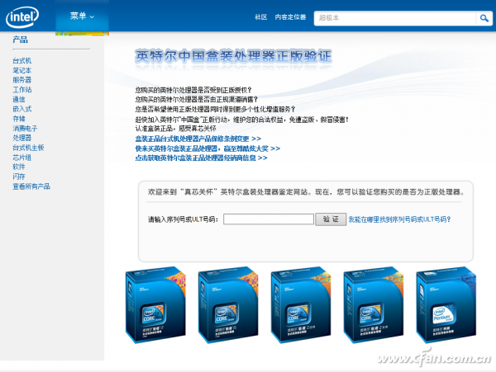Open the 工作站 product category

click(21, 90)
